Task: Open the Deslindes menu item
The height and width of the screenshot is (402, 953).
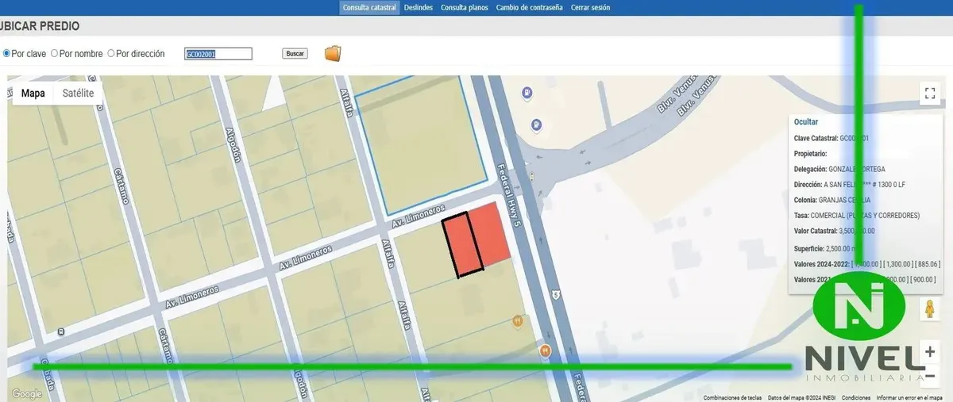Action: click(x=419, y=7)
